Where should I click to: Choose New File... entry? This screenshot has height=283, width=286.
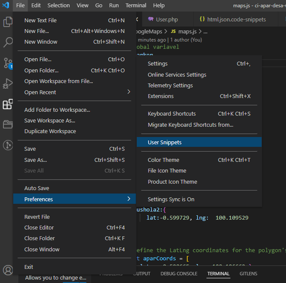74,31
